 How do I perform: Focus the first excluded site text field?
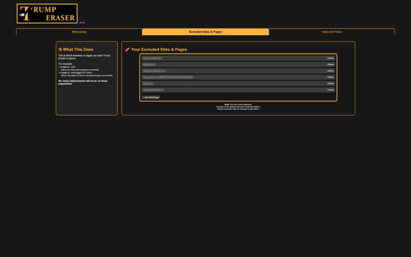pyautogui.click(x=234, y=58)
